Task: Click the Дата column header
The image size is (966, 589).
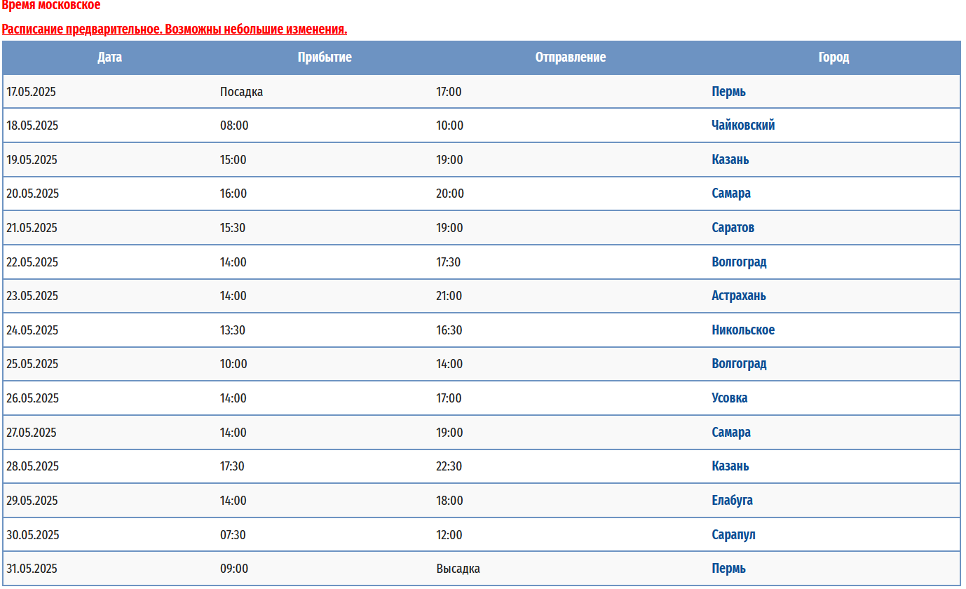Action: coord(109,57)
